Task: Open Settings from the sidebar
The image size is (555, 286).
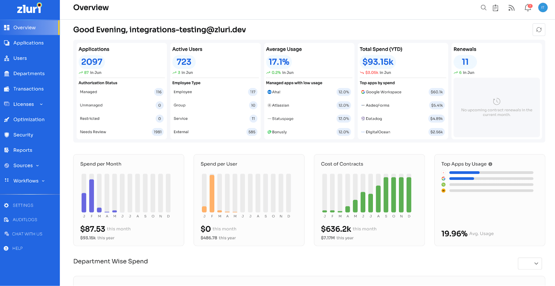Action: (x=23, y=205)
